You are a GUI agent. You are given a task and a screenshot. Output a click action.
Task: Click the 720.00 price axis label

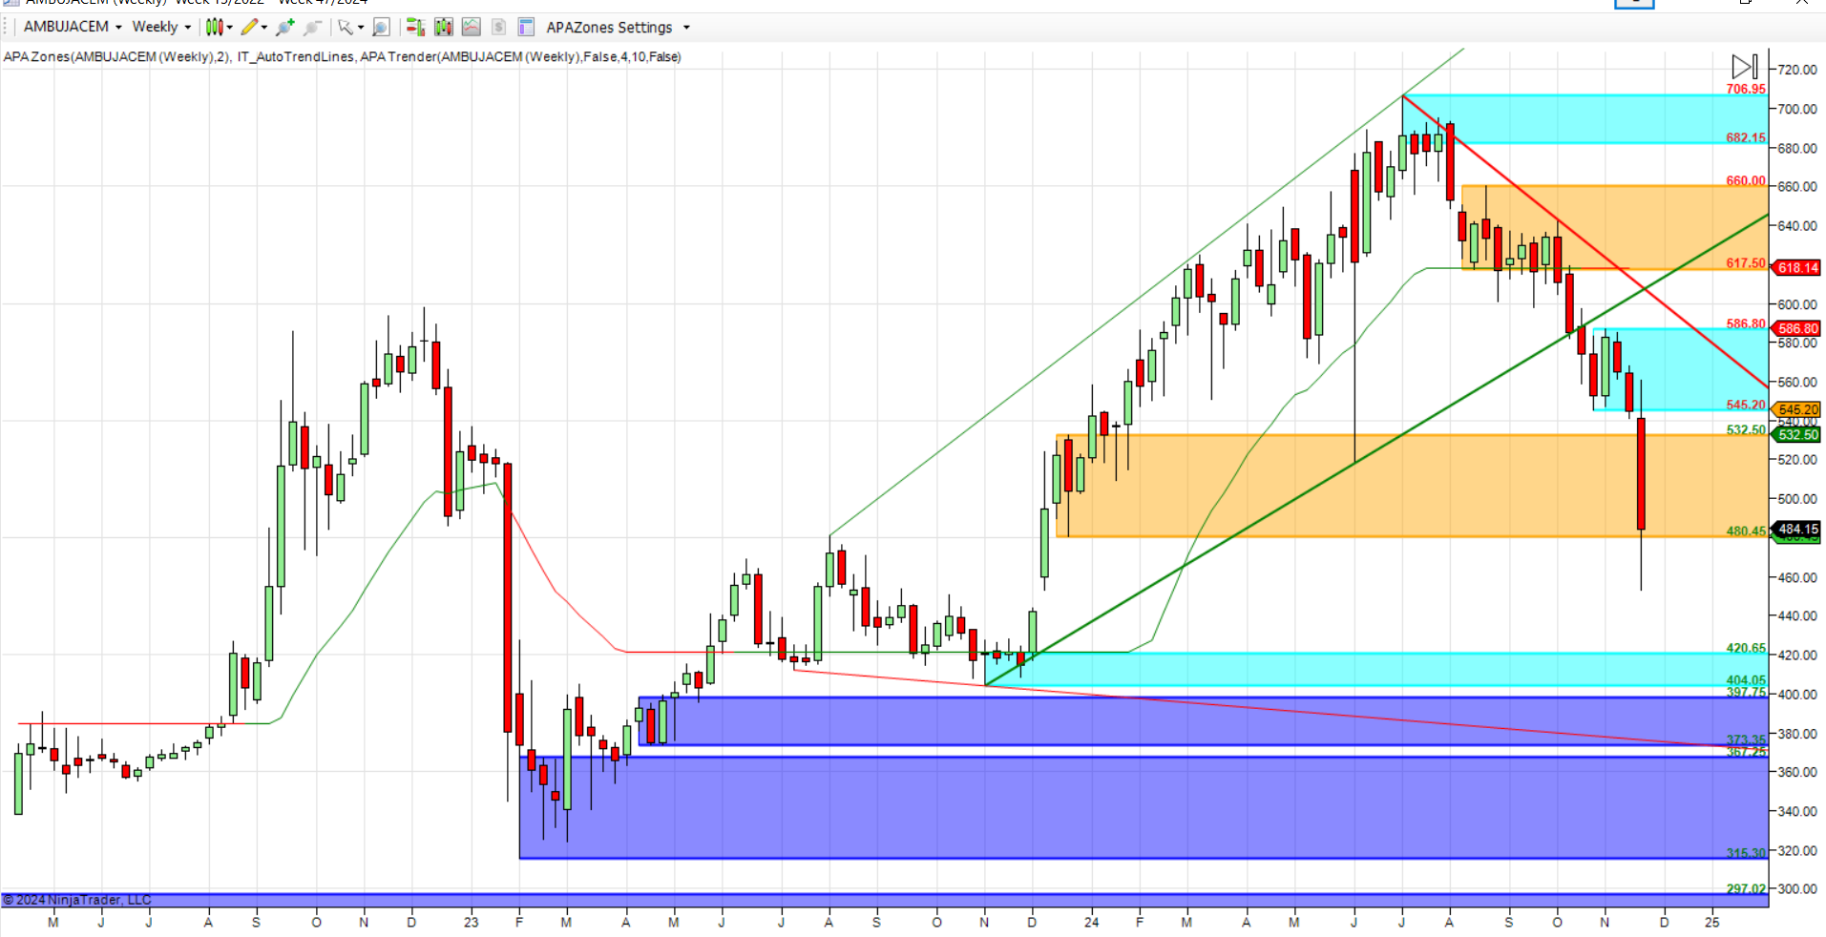click(1796, 70)
